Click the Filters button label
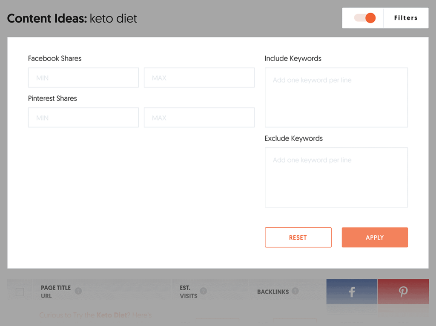Image resolution: width=436 pixels, height=326 pixels. [405, 18]
